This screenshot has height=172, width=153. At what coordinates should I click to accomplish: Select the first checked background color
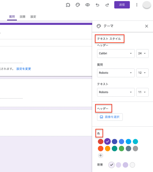pyautogui.click(x=112, y=165)
